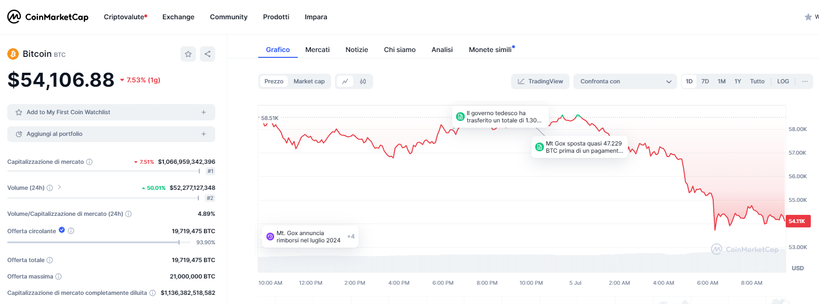
Task: Click info icon beside Offerta massima
Action: coord(58,277)
